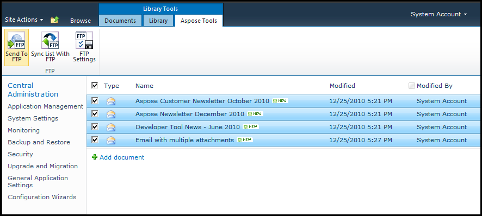Sort by the Name column header
Viewport: 482px width, 216px height.
point(145,86)
